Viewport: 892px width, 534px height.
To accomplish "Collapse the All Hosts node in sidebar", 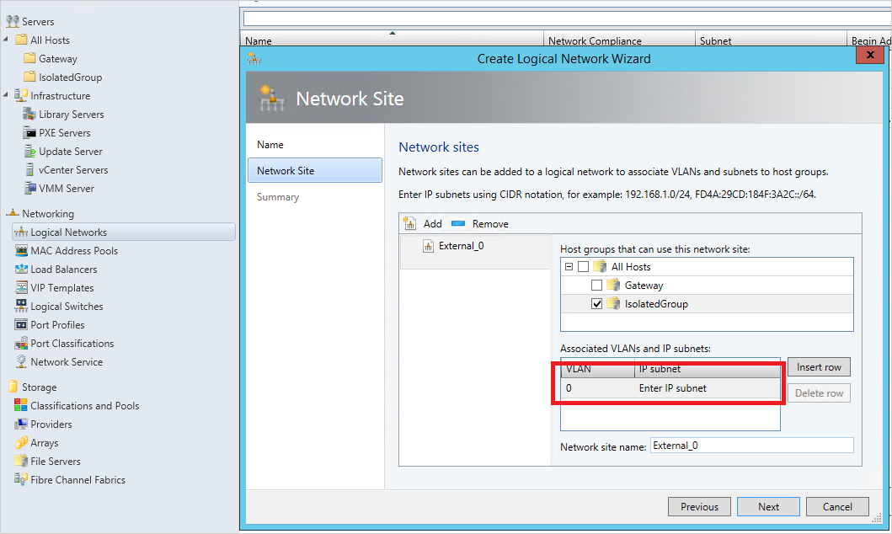I will pyautogui.click(x=6, y=40).
